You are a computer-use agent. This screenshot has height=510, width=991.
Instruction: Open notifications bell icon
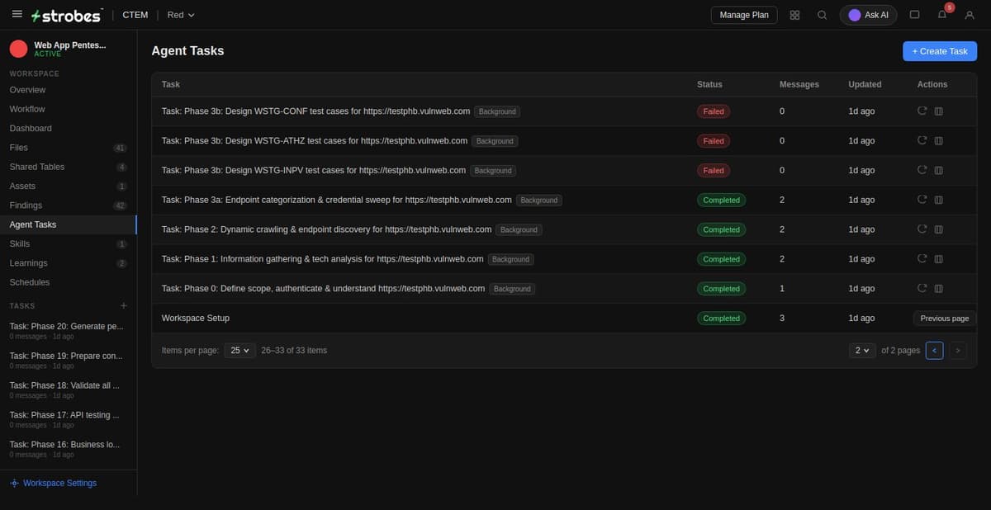pyautogui.click(x=942, y=15)
